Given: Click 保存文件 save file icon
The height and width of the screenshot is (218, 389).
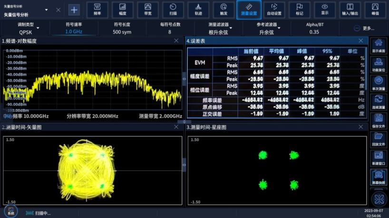Looking at the screenshot, I should pos(379,121).
